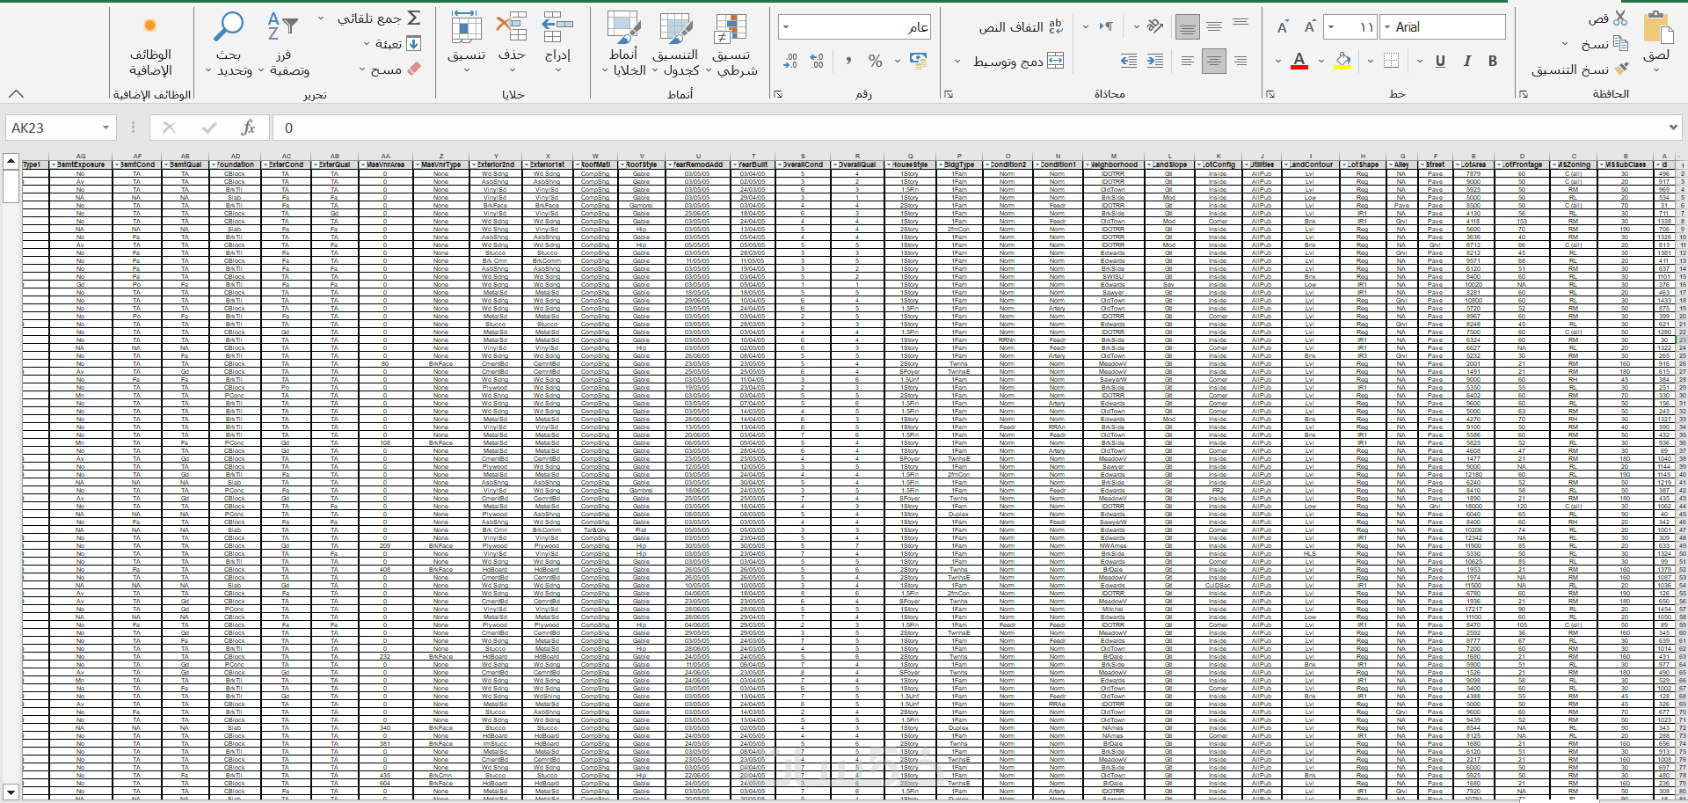Toggle Wrap Text (التفاف النص)
Viewport: 1688px width, 803px height.
[1021, 27]
